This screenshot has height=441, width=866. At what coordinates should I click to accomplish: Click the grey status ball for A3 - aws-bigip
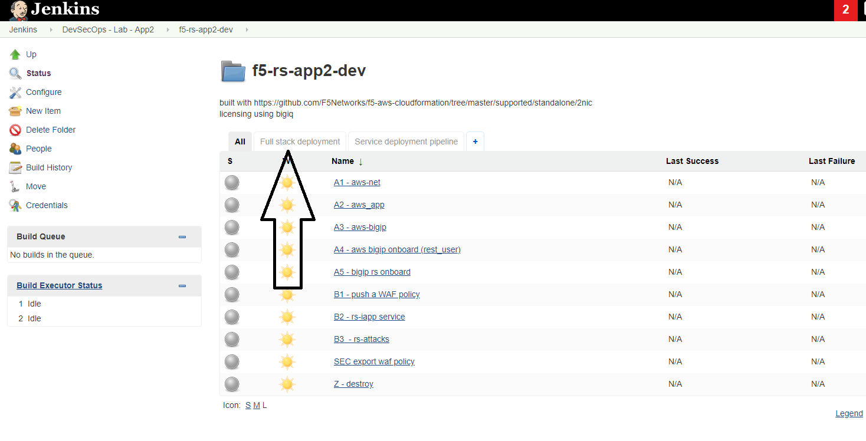pos(232,227)
